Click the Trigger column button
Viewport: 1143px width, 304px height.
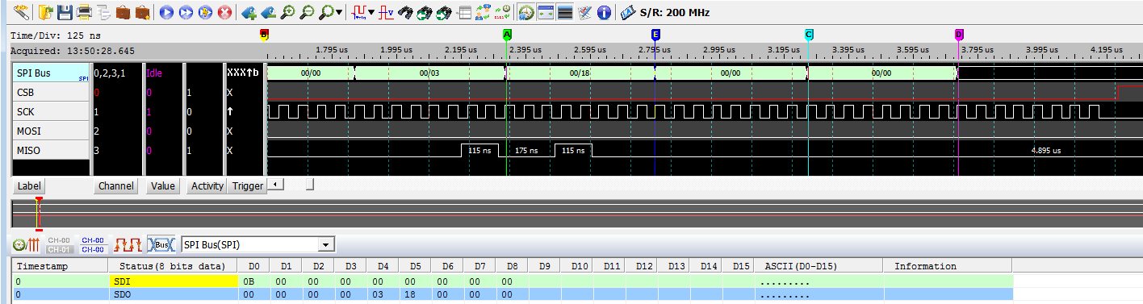(x=247, y=185)
